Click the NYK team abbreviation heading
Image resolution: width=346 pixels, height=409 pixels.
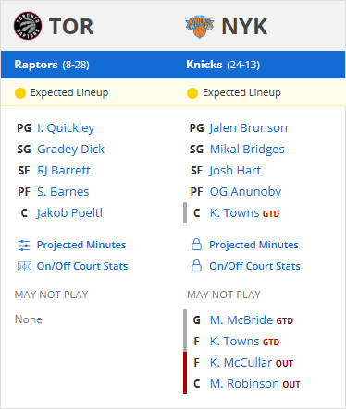click(244, 27)
